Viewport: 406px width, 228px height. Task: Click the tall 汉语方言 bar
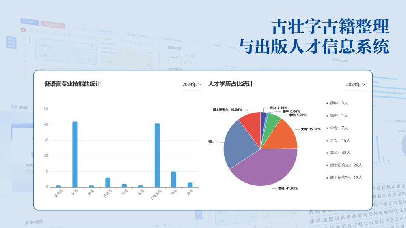click(157, 155)
